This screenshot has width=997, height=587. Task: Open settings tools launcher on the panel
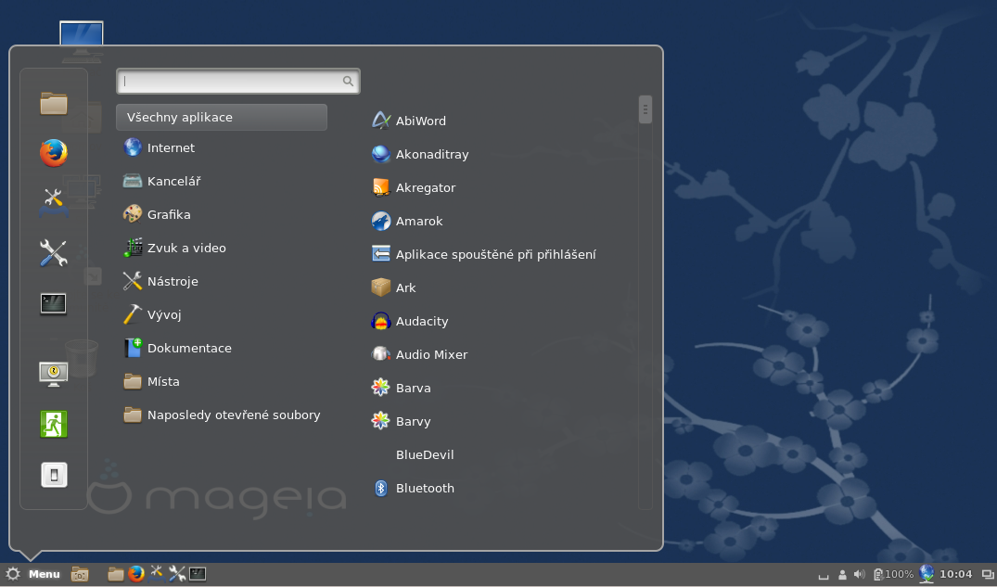coord(177,574)
